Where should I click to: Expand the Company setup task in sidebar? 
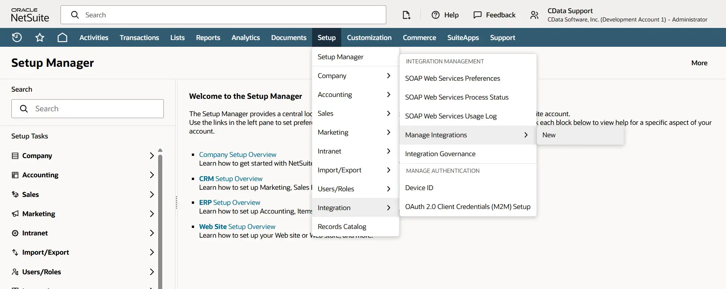(x=151, y=156)
